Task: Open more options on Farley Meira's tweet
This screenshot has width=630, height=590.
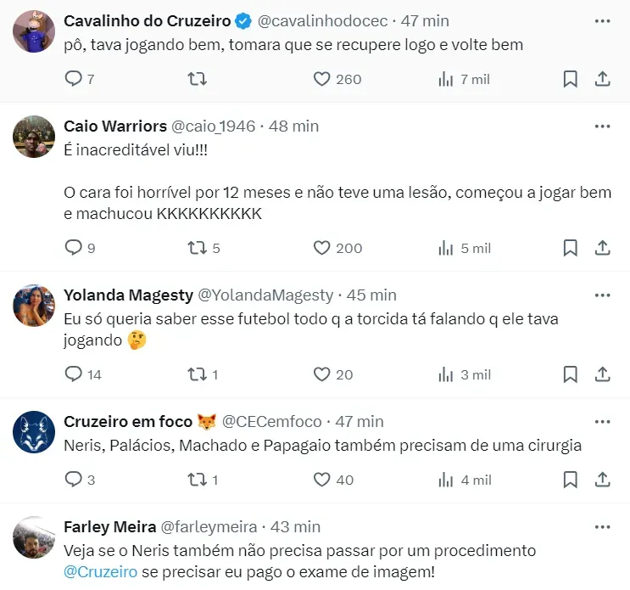Action: click(x=602, y=526)
